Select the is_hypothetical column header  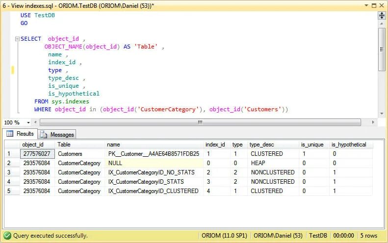[x=351, y=145]
